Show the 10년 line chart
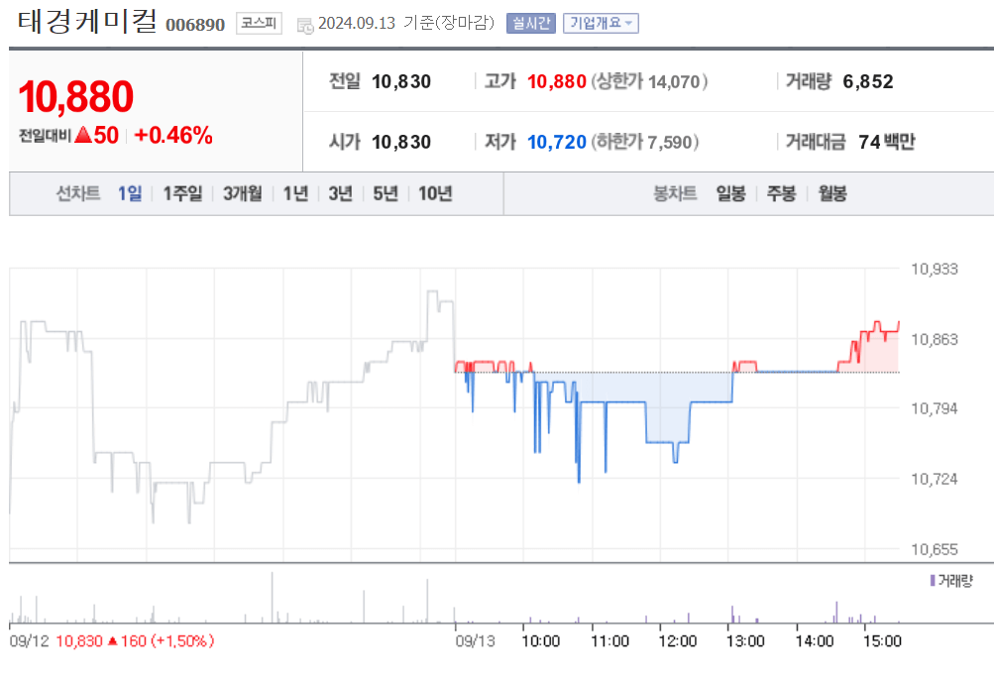994x681 pixels. (435, 193)
